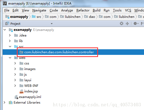The image size is (144, 110).
Task: Expand the css folder
Action: 15,63
